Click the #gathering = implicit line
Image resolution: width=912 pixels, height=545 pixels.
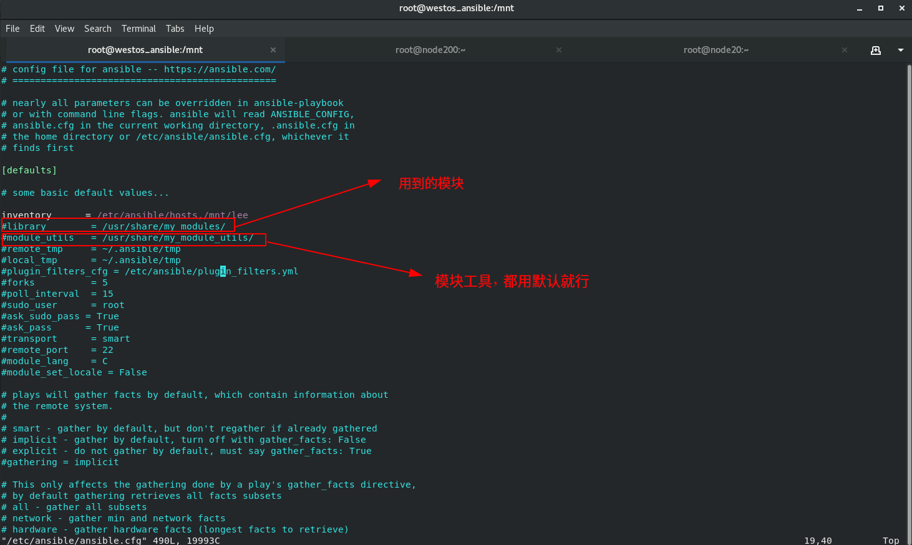pos(60,462)
